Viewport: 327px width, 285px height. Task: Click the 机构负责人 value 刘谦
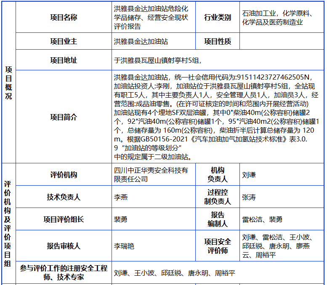249,175
